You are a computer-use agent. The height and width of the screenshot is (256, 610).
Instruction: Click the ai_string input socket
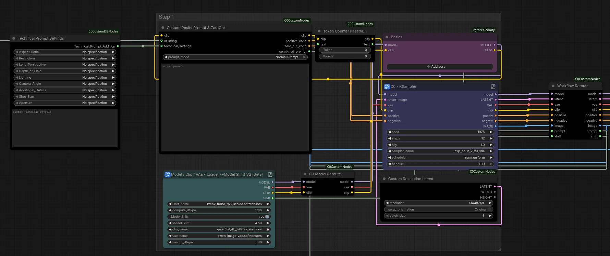[x=161, y=41]
